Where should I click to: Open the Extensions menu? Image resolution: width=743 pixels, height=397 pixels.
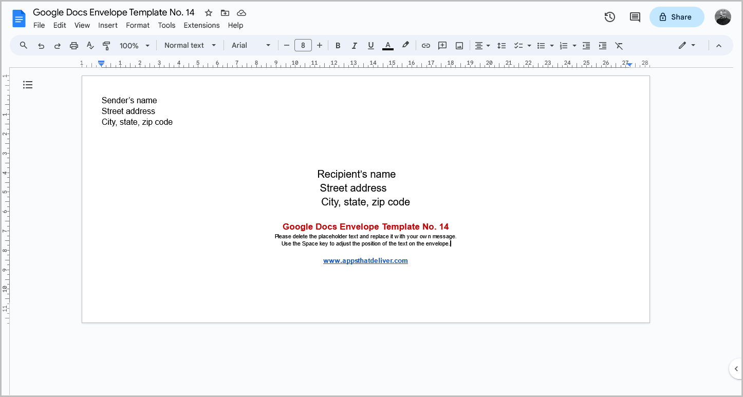pyautogui.click(x=201, y=25)
